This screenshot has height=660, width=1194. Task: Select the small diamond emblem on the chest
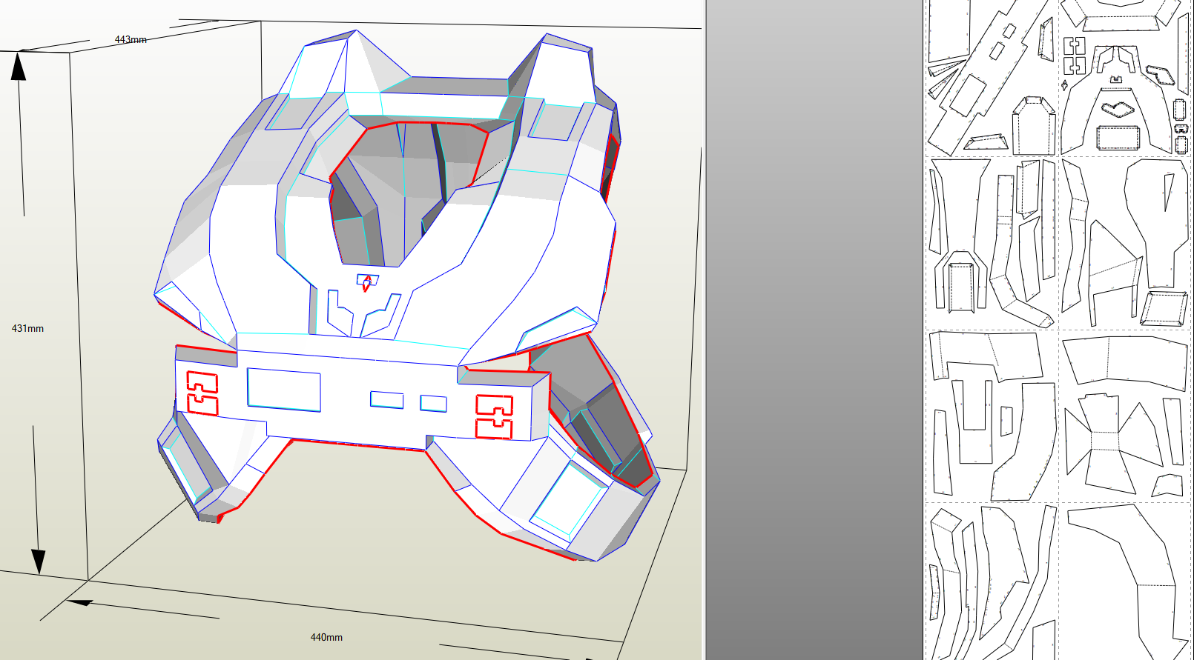tap(366, 283)
